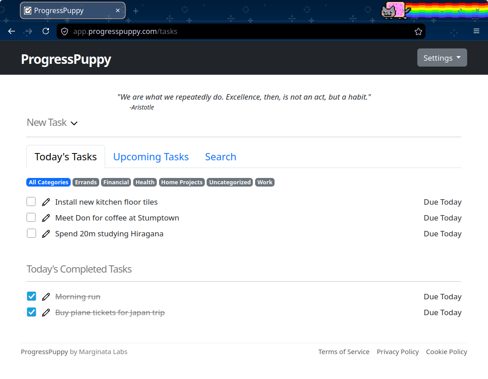Open the Terms of Service link

[344, 351]
